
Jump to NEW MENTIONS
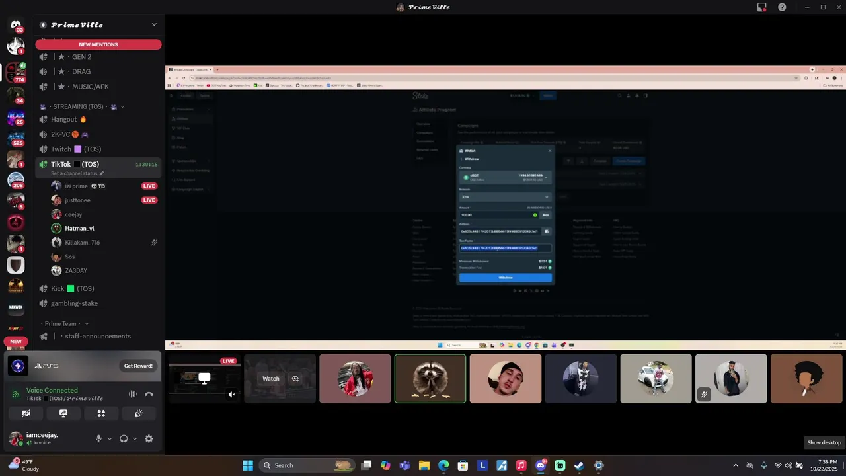click(x=98, y=44)
